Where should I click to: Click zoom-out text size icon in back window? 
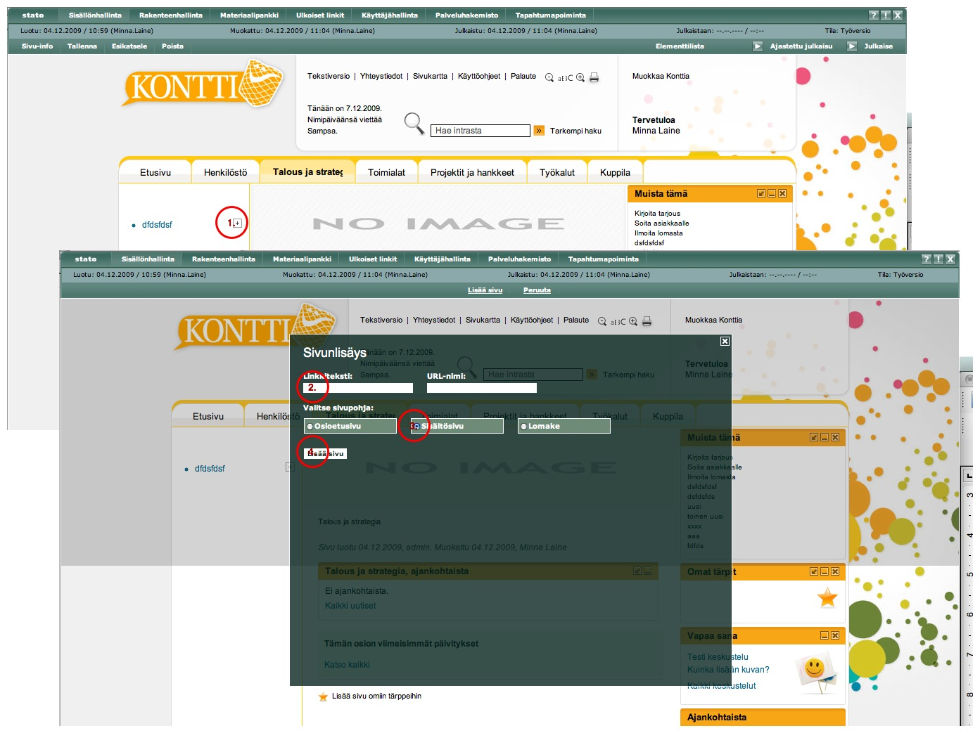click(549, 77)
